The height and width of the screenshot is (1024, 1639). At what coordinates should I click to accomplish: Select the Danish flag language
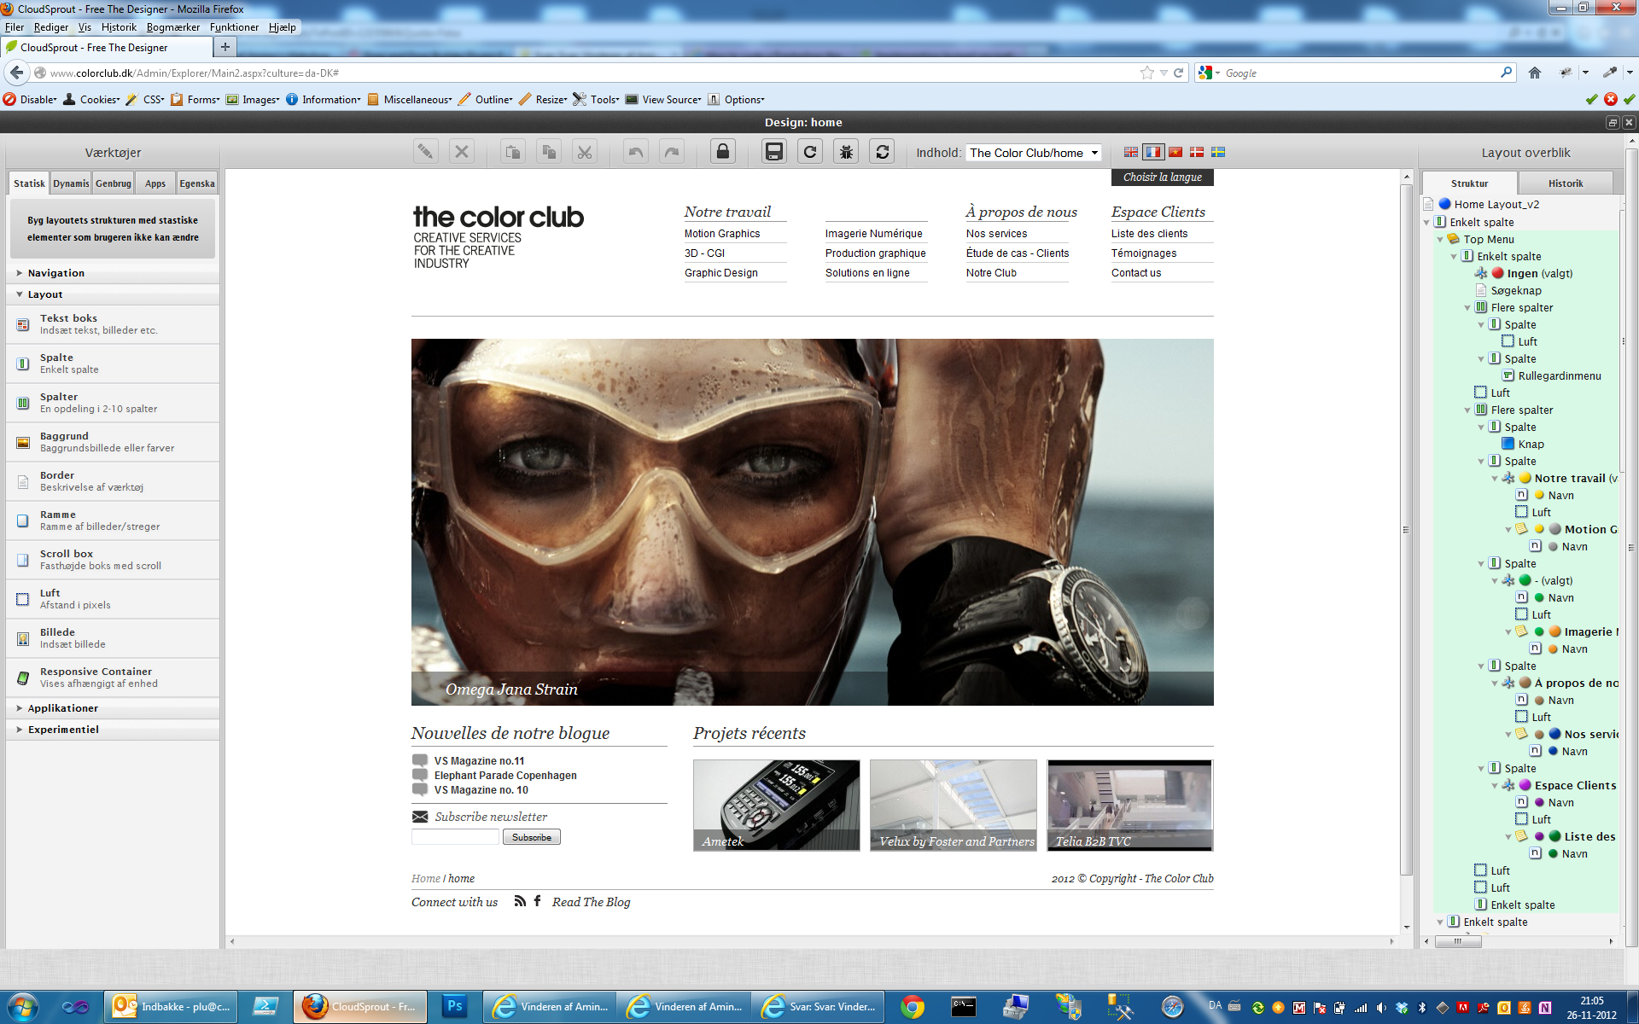coord(1197,153)
